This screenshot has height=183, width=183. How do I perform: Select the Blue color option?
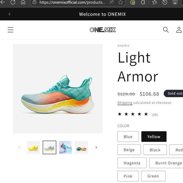click(x=128, y=136)
